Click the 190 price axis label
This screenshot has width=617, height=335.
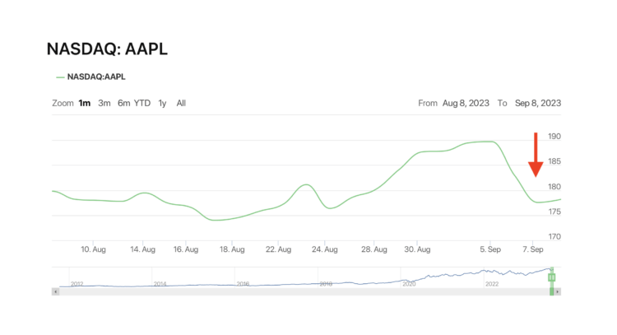pyautogui.click(x=554, y=137)
